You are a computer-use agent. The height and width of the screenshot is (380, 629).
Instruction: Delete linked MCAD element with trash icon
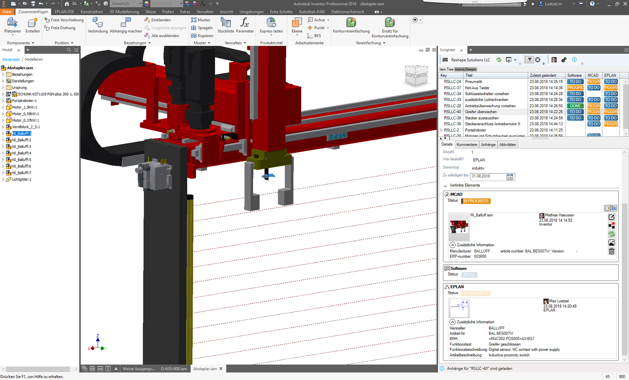point(611,251)
